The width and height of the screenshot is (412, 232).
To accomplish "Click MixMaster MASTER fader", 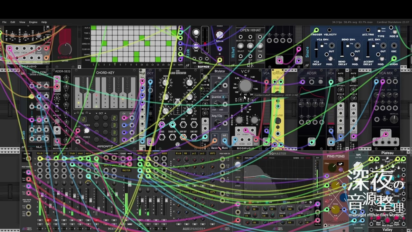I will [x=130, y=184].
